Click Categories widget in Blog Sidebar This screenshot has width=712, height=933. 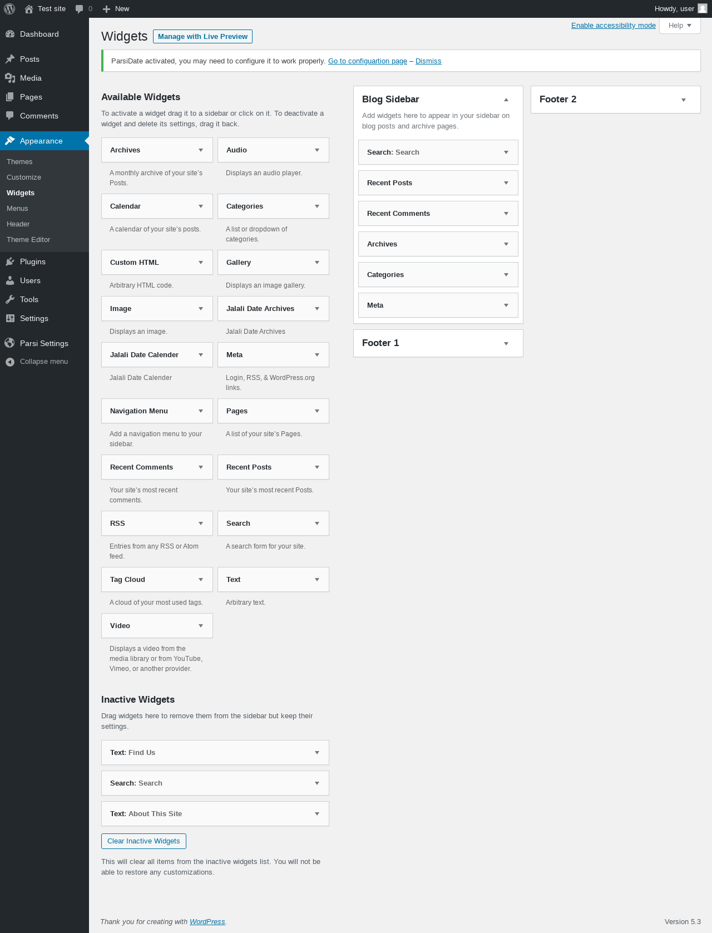pyautogui.click(x=438, y=275)
